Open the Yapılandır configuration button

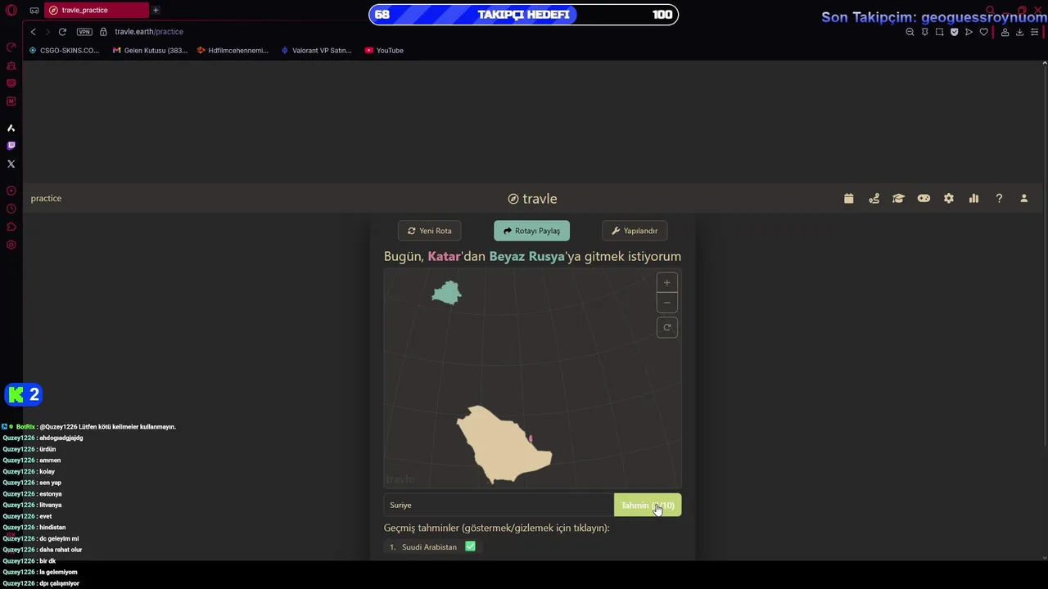(635, 231)
